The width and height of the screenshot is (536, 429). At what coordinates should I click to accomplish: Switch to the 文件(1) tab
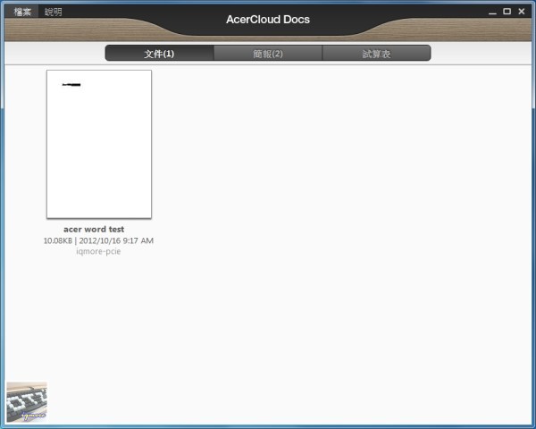(159, 54)
